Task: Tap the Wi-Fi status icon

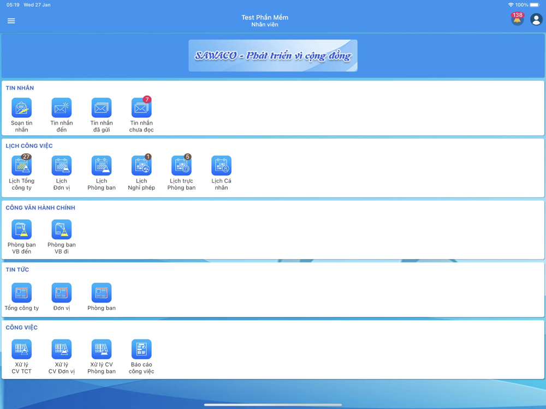Action: click(511, 5)
